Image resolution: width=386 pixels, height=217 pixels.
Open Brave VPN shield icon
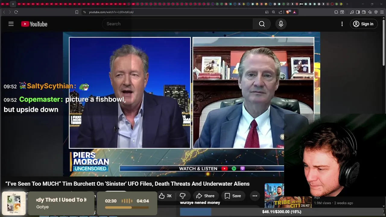(x=376, y=12)
